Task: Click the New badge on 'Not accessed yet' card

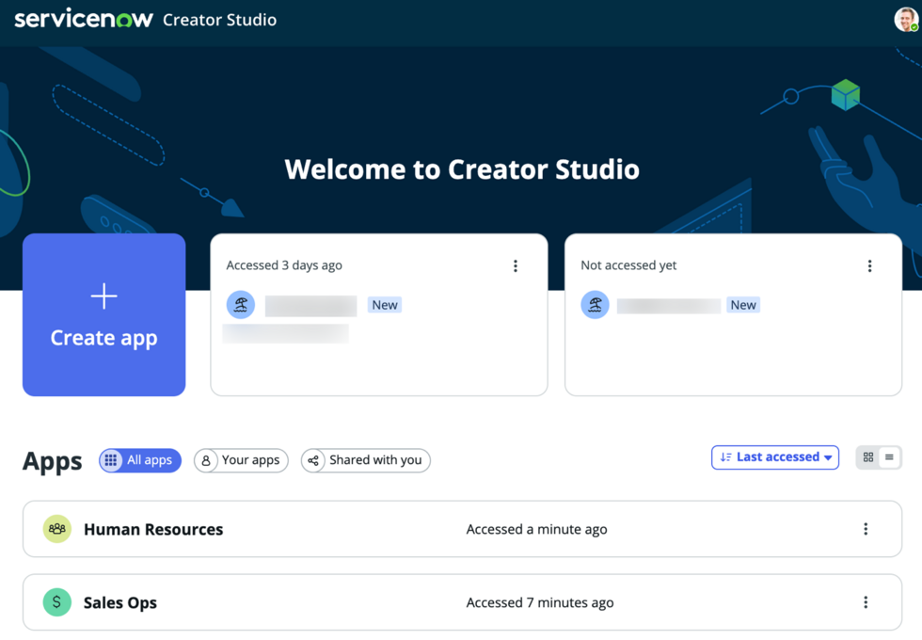Action: pos(743,305)
